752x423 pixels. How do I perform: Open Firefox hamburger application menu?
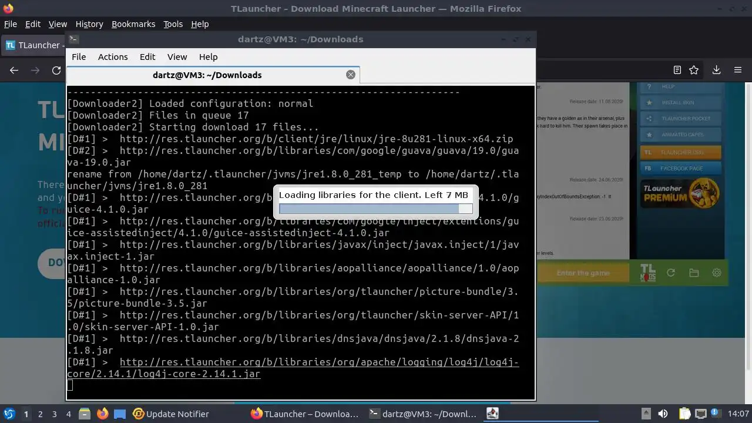(738, 70)
